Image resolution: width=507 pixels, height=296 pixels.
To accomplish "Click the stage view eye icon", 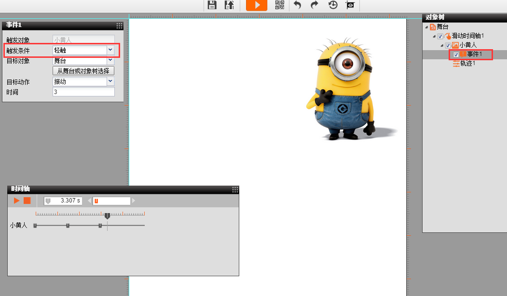I will (350, 5).
